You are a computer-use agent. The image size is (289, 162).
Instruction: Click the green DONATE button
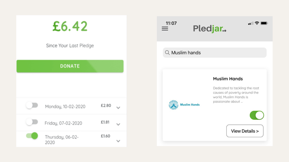tap(70, 66)
